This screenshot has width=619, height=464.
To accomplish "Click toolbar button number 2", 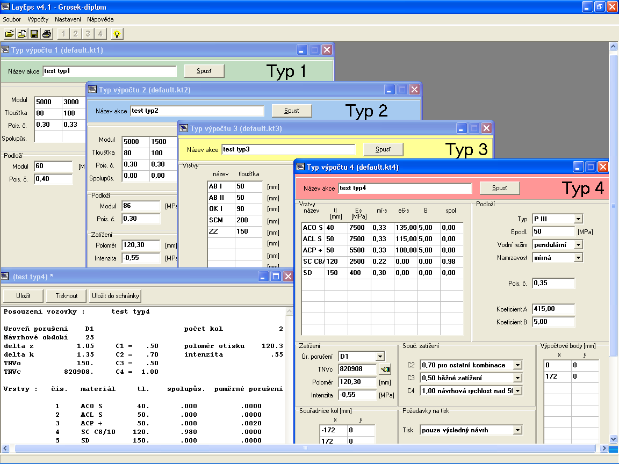I will pos(75,34).
